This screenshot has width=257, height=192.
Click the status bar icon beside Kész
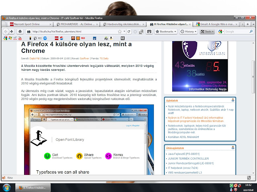tap(4, 178)
